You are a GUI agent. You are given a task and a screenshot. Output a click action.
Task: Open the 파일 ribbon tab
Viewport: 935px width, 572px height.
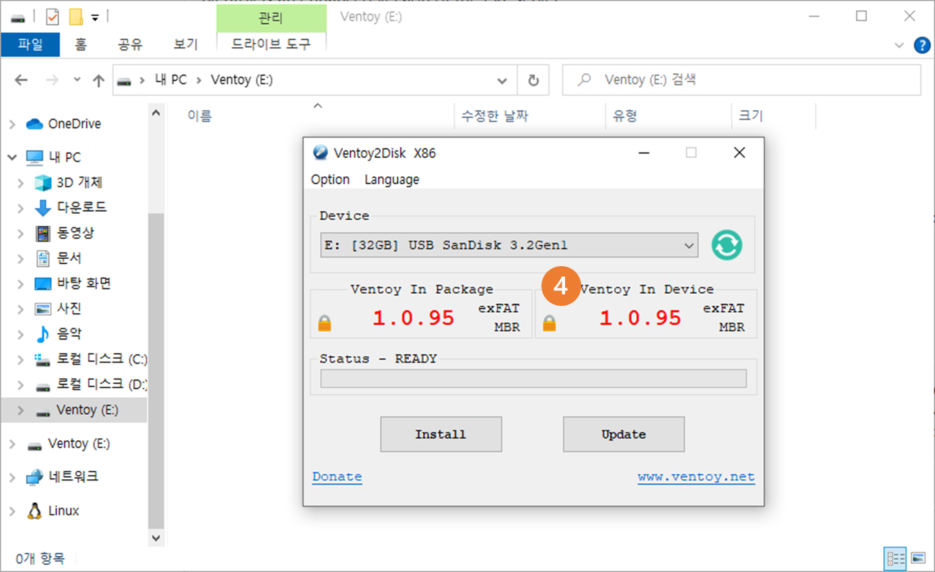[30, 45]
